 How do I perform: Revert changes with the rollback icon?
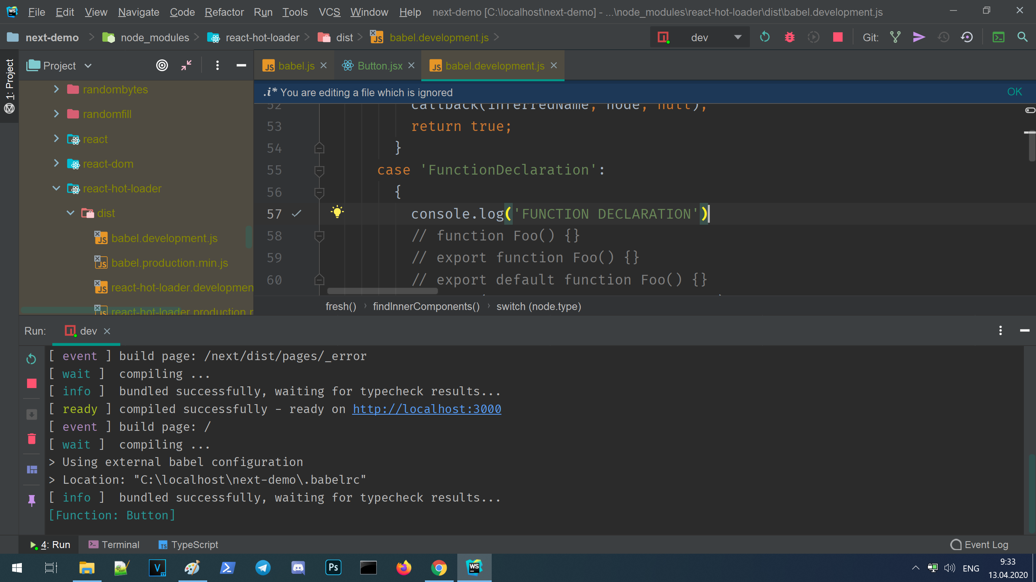tap(967, 37)
